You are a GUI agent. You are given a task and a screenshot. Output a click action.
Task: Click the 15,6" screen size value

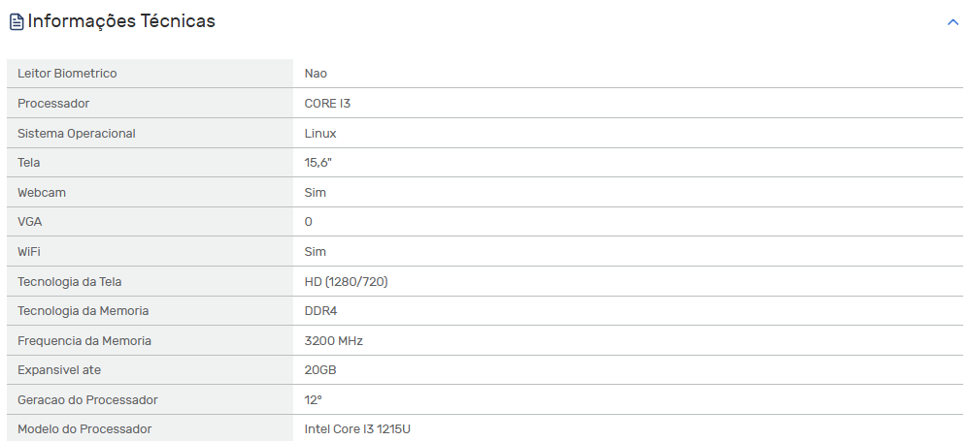[318, 162]
